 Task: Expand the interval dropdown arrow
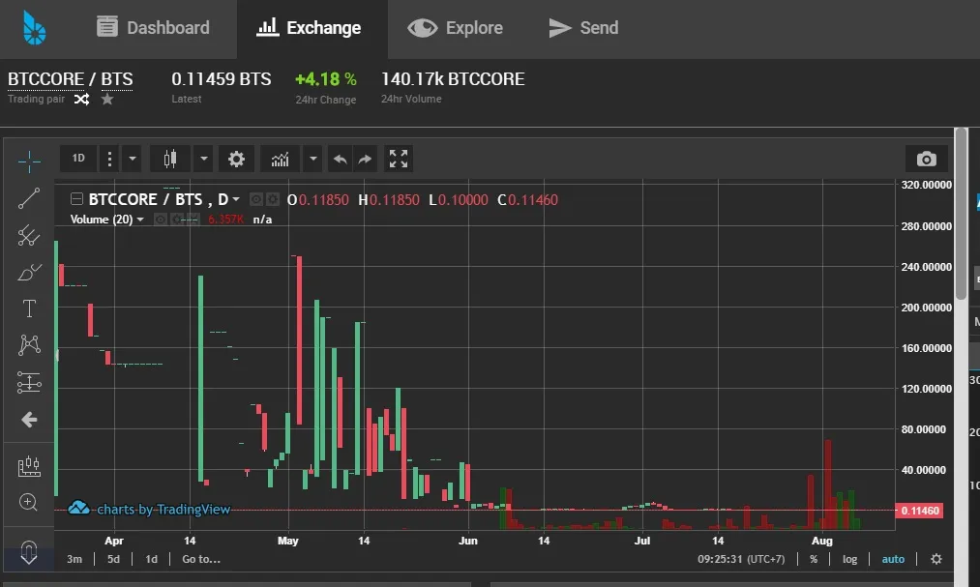pyautogui.click(x=132, y=159)
